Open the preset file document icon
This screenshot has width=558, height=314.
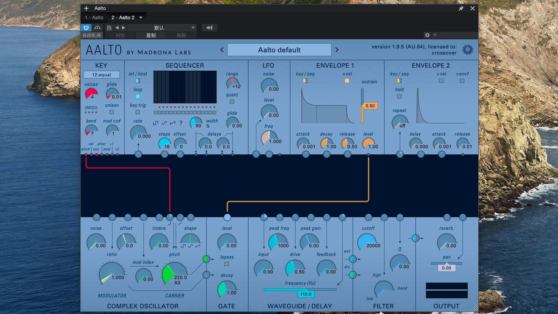(x=109, y=28)
